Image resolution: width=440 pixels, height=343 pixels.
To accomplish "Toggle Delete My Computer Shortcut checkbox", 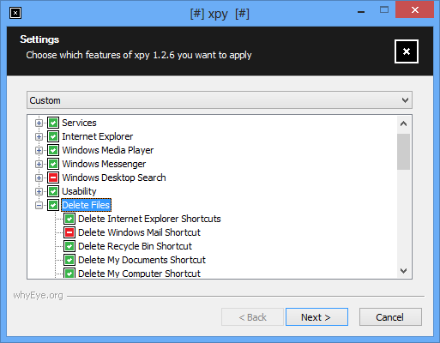I will coord(69,273).
